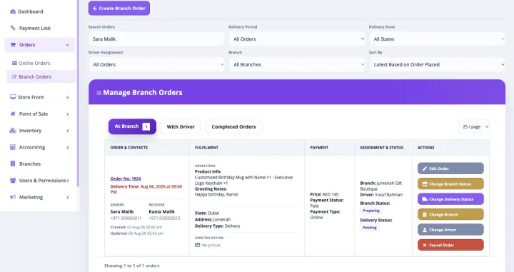Click the Pending delivery status badge

[370, 228]
